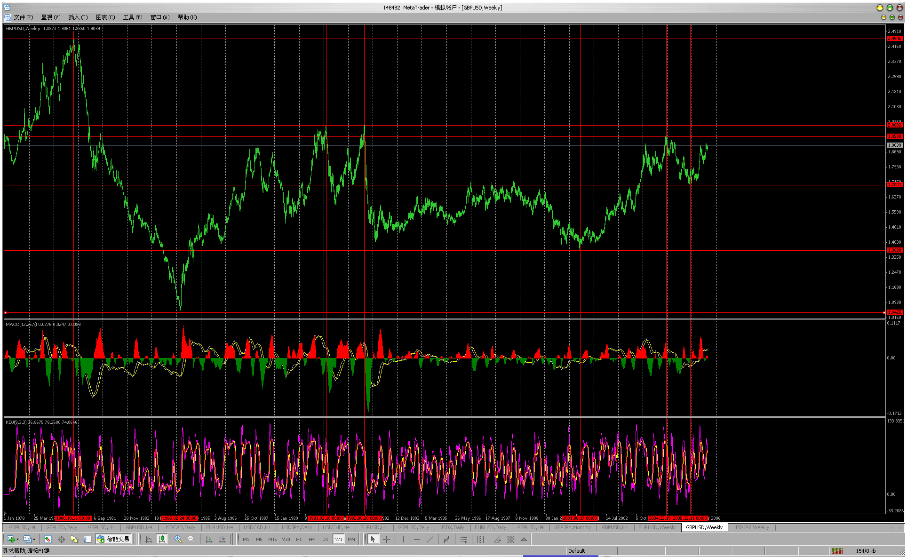Viewport: 907px width, 557px height.
Task: Toggle the chart shift button
Action: tap(222, 539)
